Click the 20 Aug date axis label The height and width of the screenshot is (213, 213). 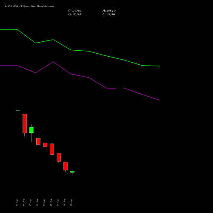[x=51, y=202]
